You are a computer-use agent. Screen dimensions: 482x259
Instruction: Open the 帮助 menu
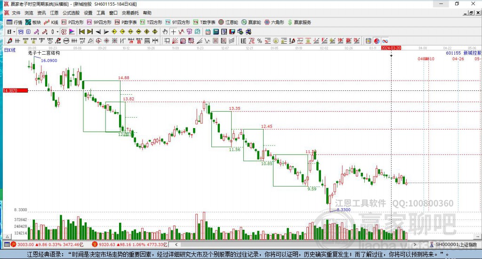[147, 13]
